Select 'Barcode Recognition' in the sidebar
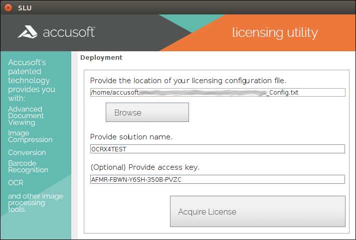This screenshot has height=240, width=356. (x=28, y=166)
